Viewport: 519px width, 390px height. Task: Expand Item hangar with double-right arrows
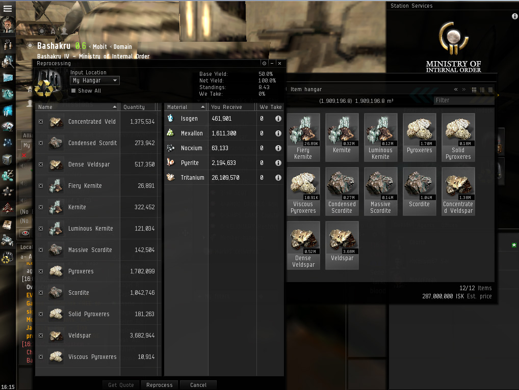[x=464, y=89]
